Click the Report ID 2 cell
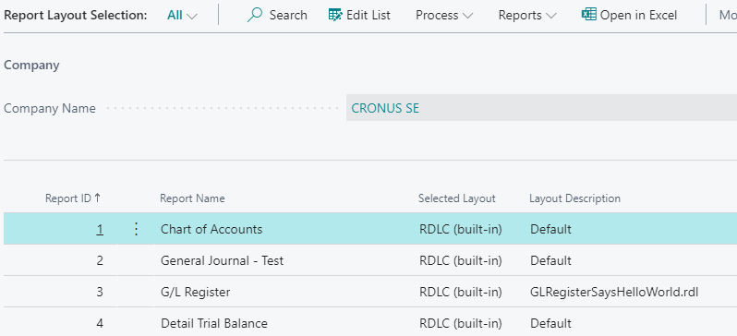Image resolution: width=737 pixels, height=336 pixels. pos(100,260)
